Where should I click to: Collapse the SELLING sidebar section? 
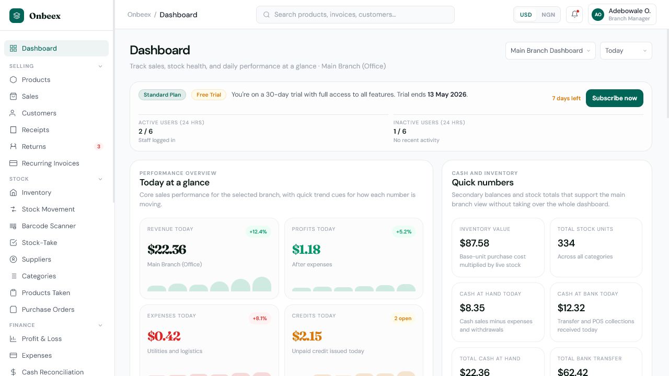tap(100, 66)
